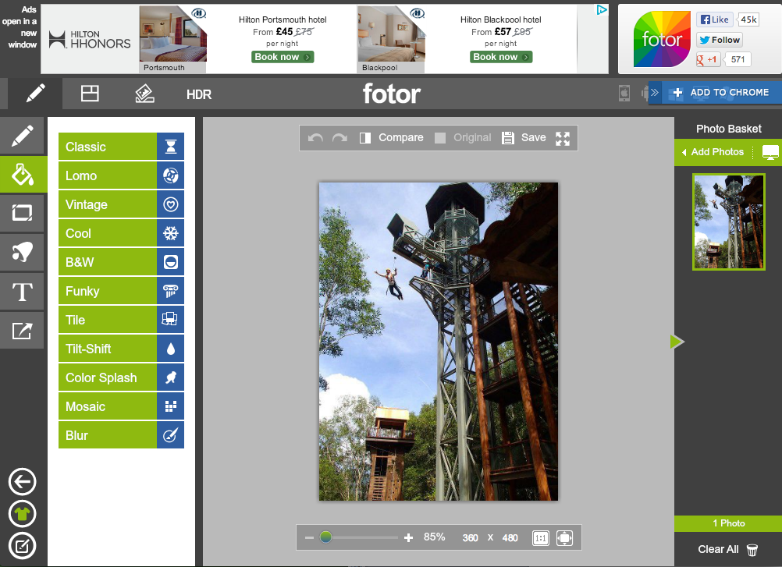Screen dimensions: 782x567
Task: Toggle the Original view
Action: (463, 138)
